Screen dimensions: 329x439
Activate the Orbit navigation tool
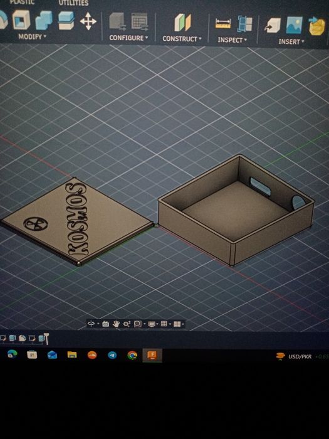tap(91, 324)
